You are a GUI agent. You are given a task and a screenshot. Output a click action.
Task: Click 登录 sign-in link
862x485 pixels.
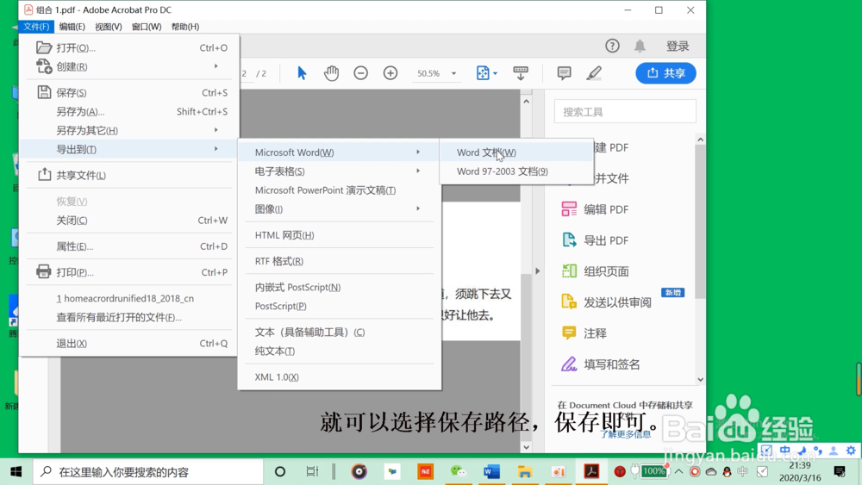point(678,47)
